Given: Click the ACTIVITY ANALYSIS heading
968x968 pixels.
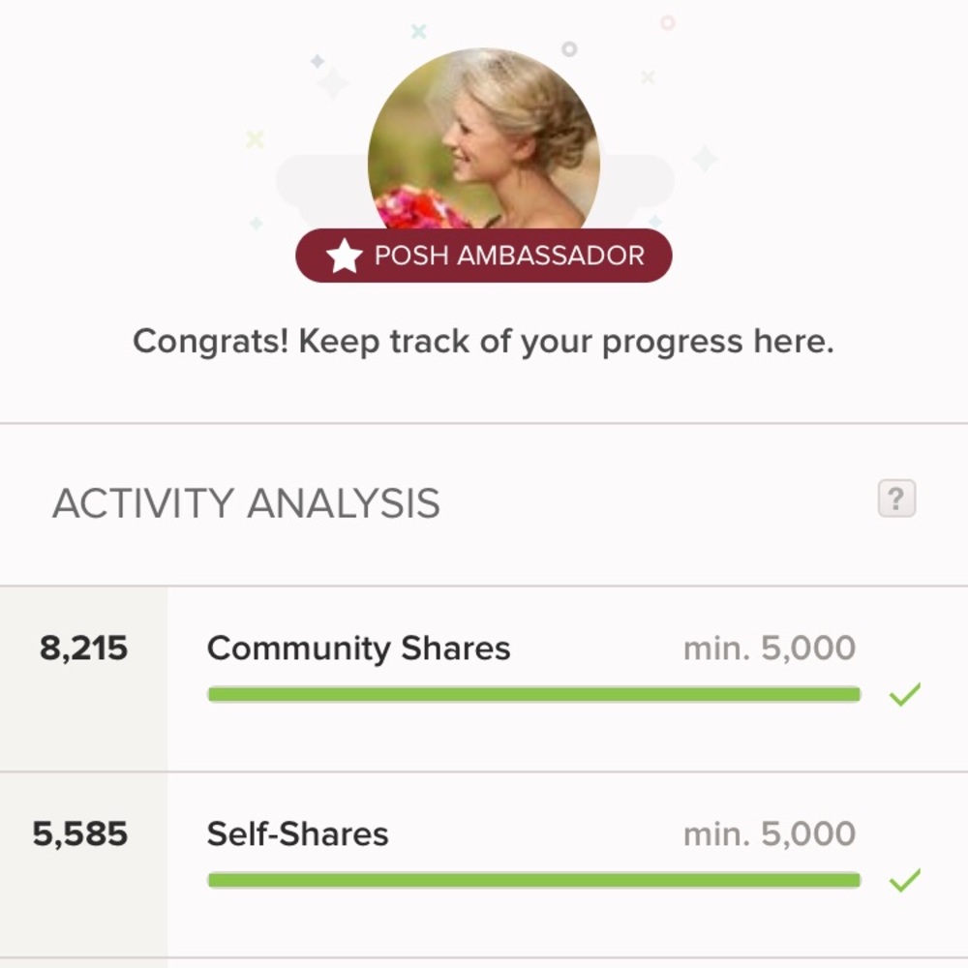Looking at the screenshot, I should coord(246,504).
